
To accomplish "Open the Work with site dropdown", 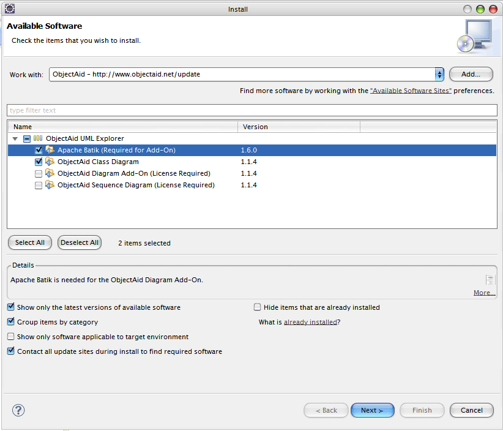I will click(x=439, y=74).
